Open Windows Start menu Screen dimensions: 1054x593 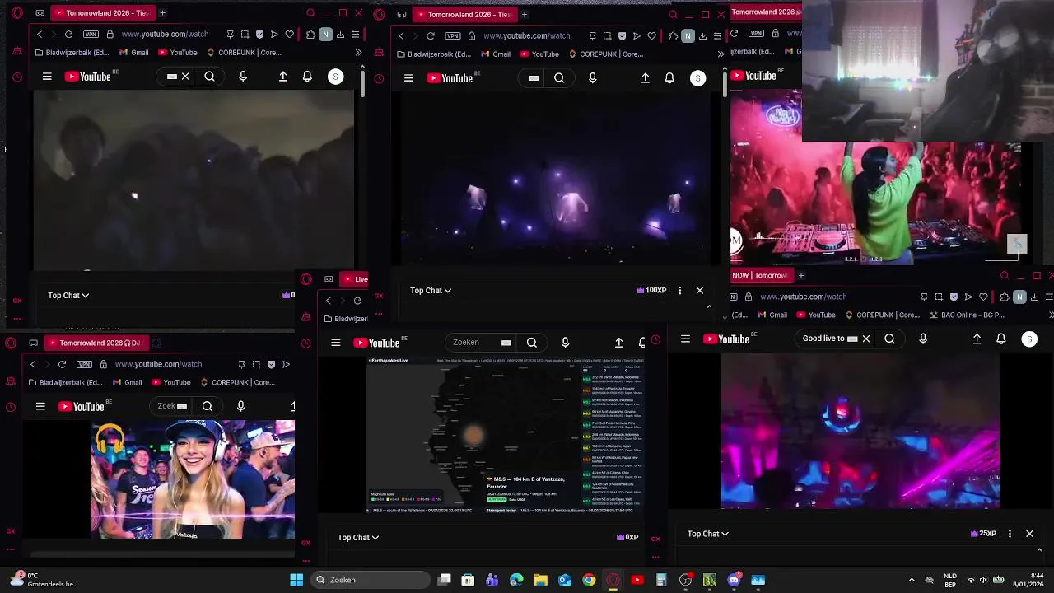click(x=296, y=580)
